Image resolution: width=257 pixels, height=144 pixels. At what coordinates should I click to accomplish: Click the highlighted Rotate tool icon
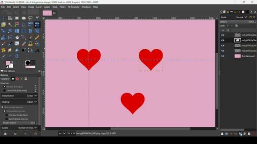pyautogui.click(x=37, y=25)
